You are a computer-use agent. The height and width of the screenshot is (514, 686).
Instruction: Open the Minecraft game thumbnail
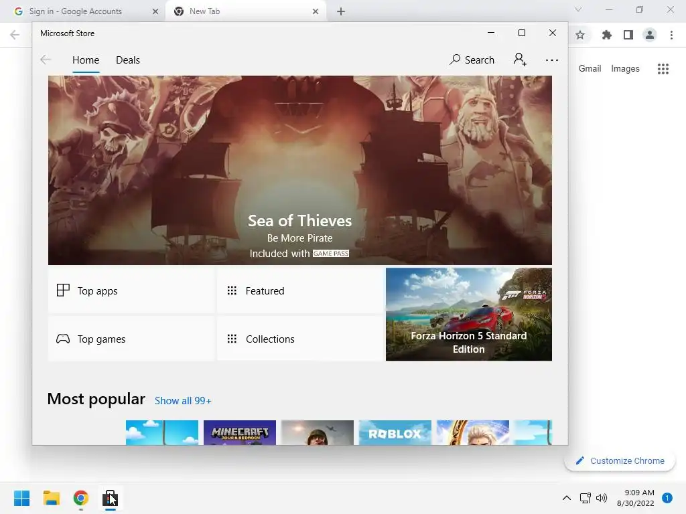click(x=240, y=433)
